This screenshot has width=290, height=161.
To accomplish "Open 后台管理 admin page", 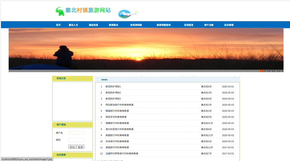I will click(229, 25).
